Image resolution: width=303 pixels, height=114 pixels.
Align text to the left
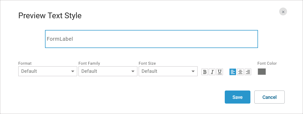coord(233,72)
